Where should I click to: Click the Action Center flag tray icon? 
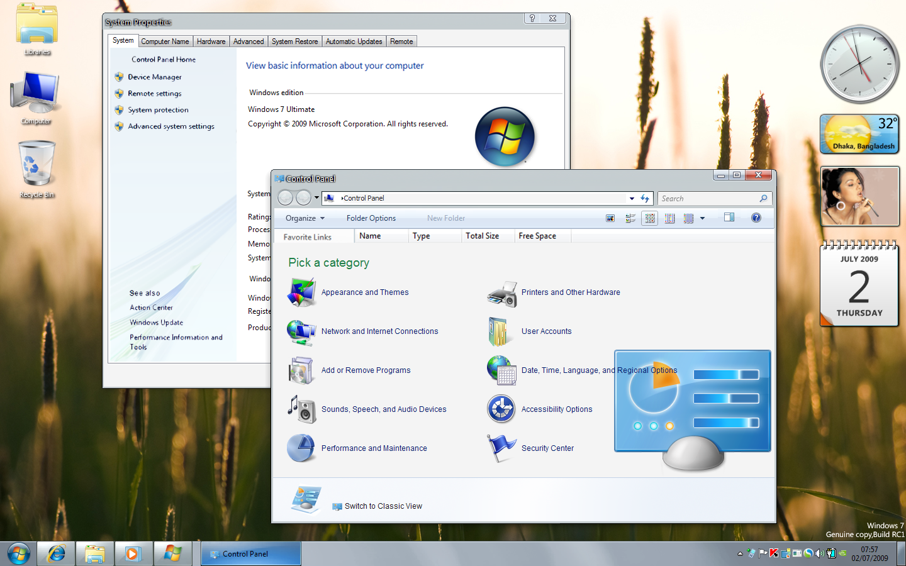763,553
